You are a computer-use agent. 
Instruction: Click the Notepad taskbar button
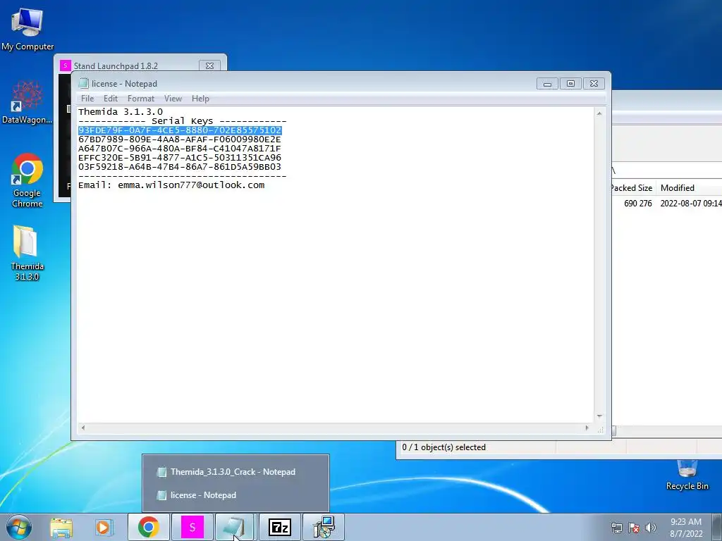(235, 527)
